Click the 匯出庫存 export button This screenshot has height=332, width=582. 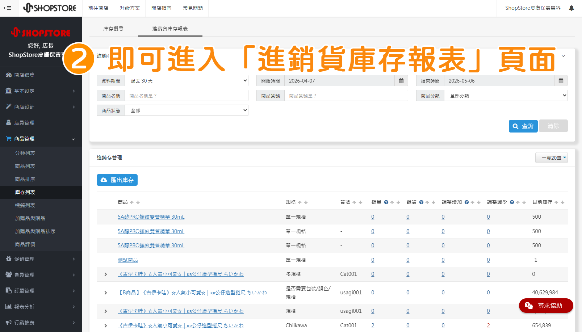pos(117,180)
